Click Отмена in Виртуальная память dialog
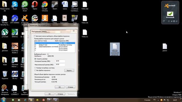 pyautogui.click(x=71, y=87)
